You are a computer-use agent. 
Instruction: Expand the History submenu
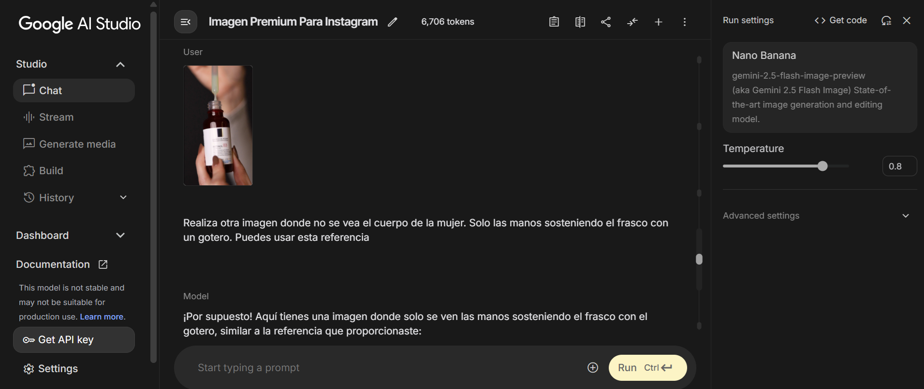tap(123, 197)
